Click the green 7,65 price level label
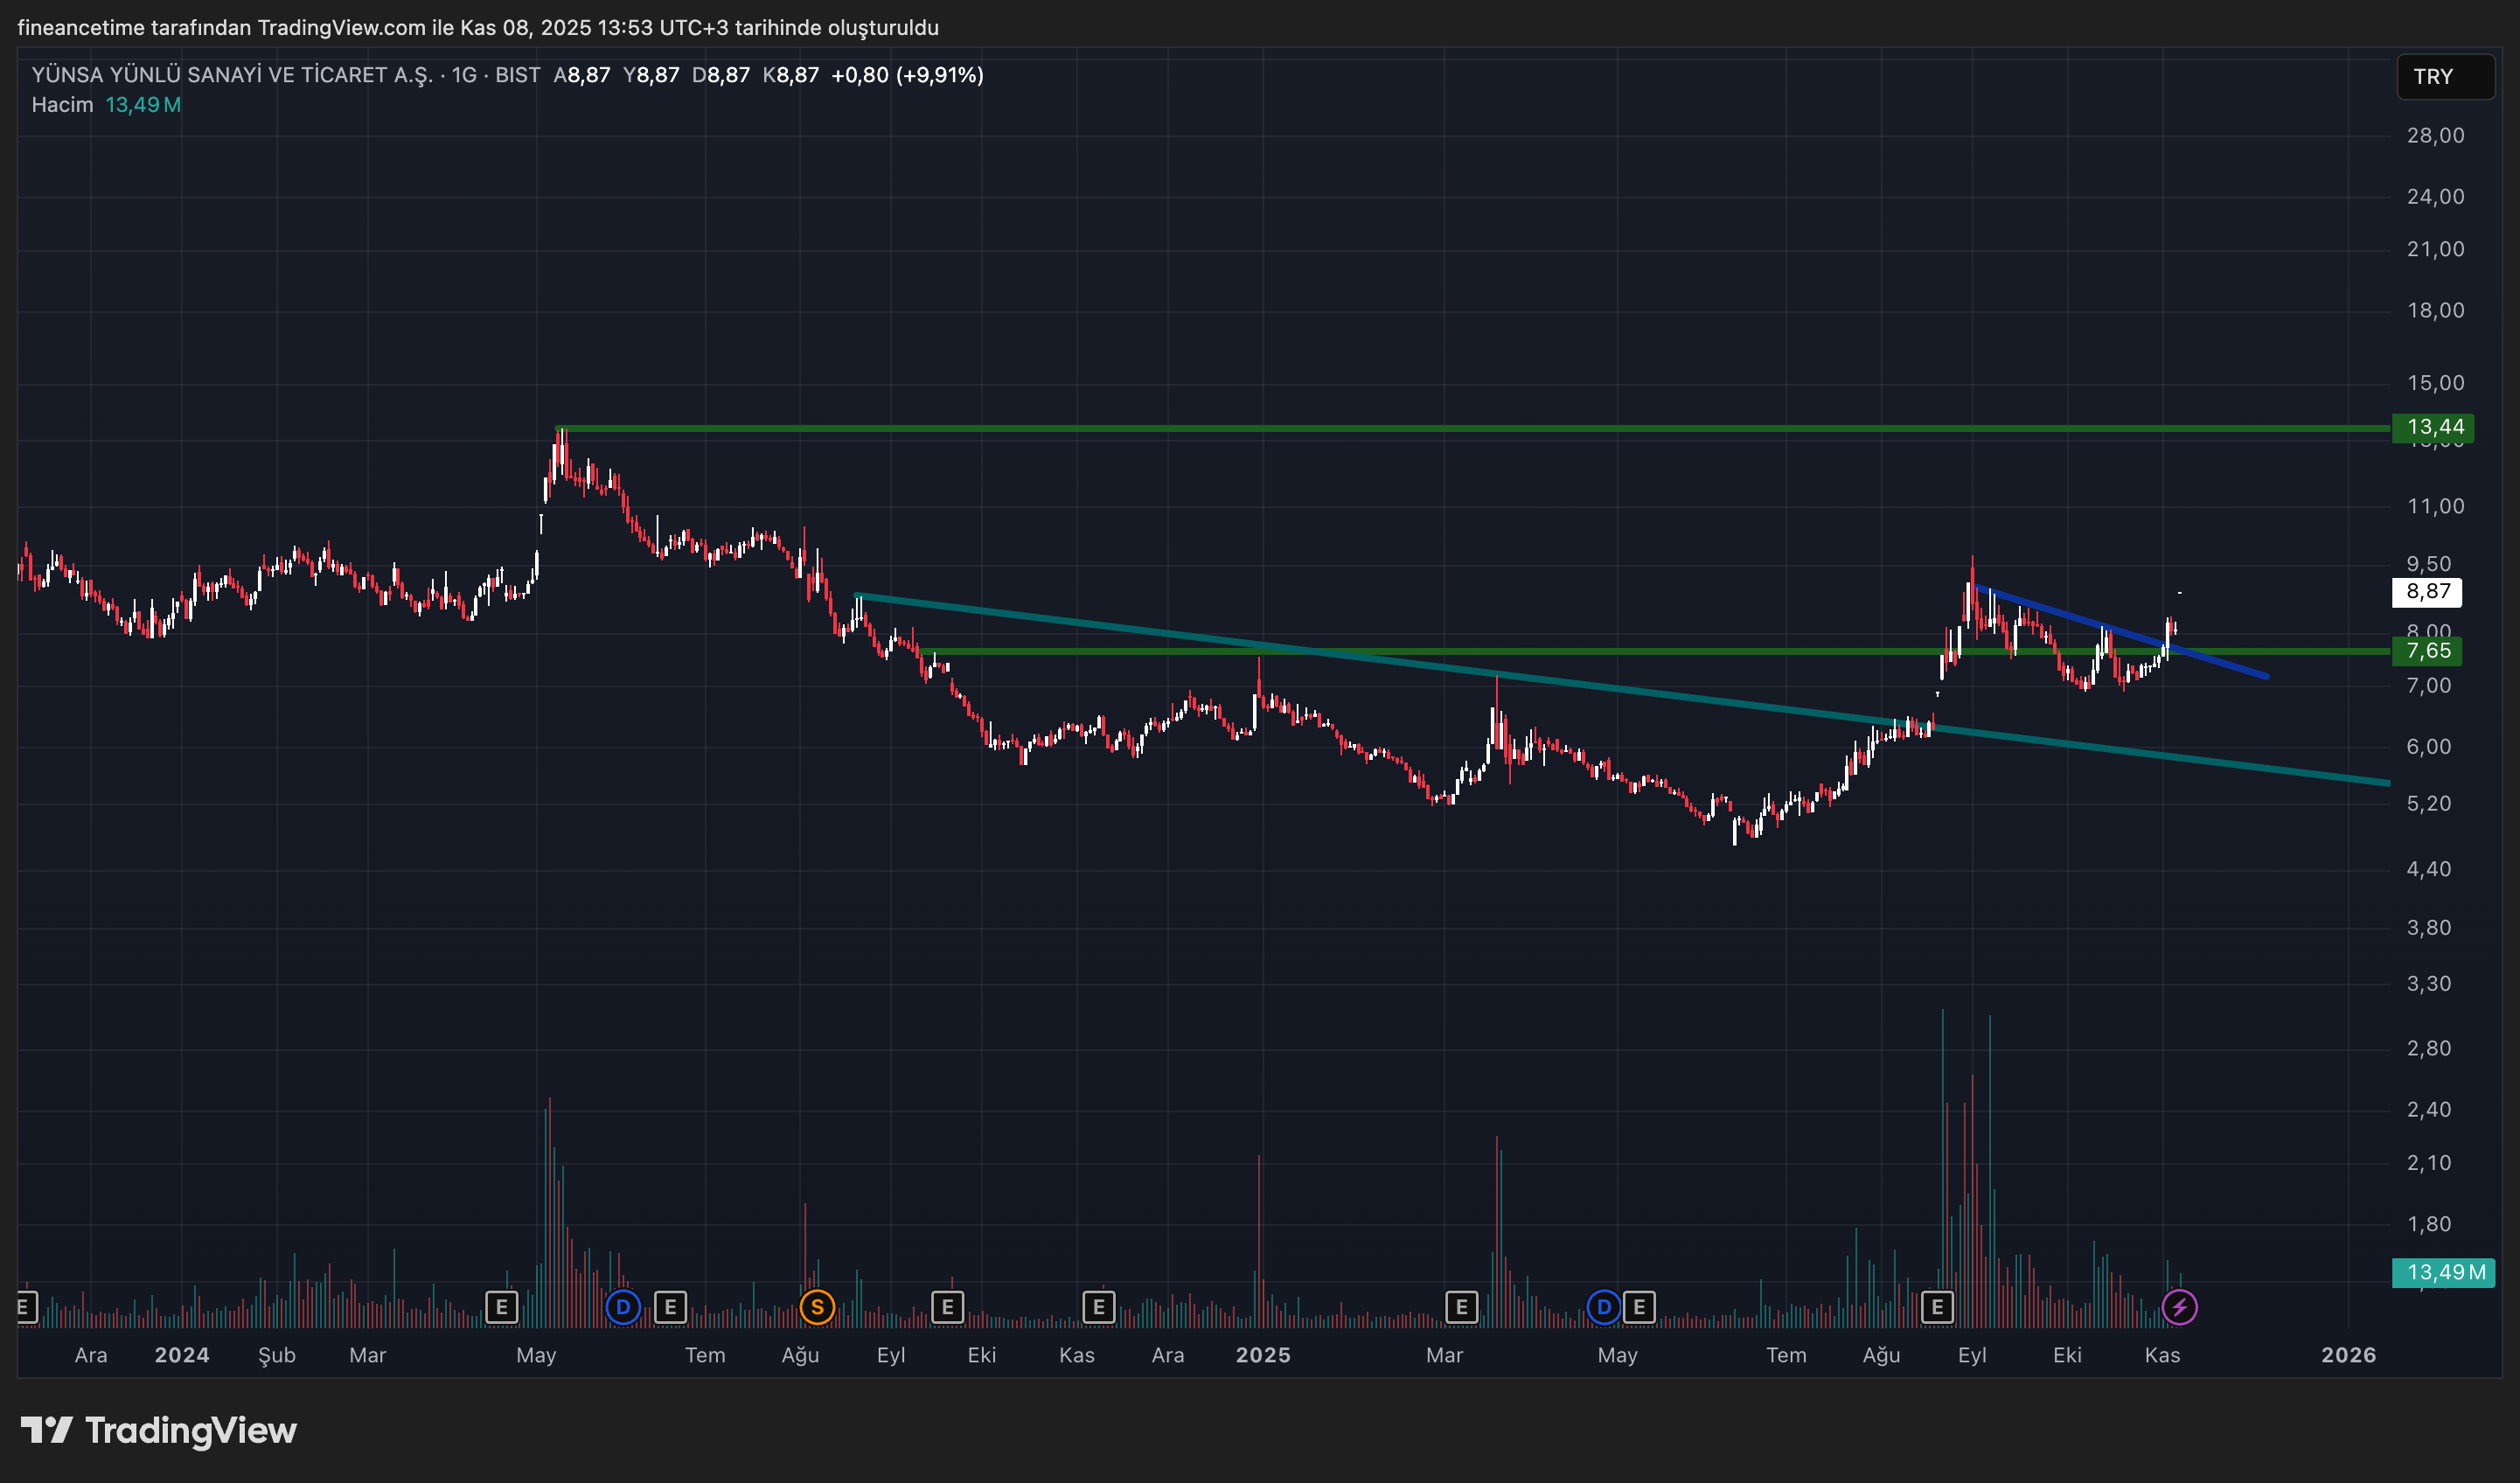This screenshot has height=1483, width=2520. click(2428, 651)
